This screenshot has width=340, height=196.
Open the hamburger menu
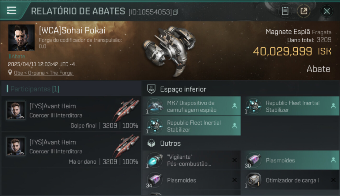coord(12,10)
